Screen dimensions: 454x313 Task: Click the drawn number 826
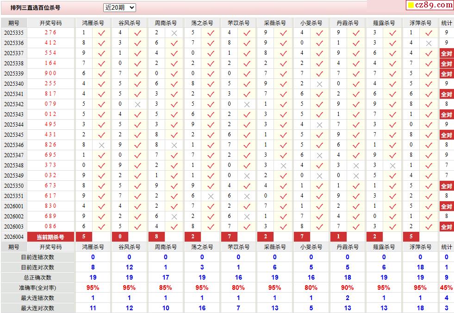[x=50, y=145]
